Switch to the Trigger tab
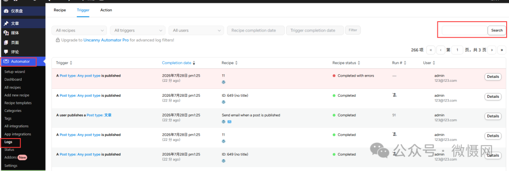This screenshot has width=509, height=171. coord(83,10)
